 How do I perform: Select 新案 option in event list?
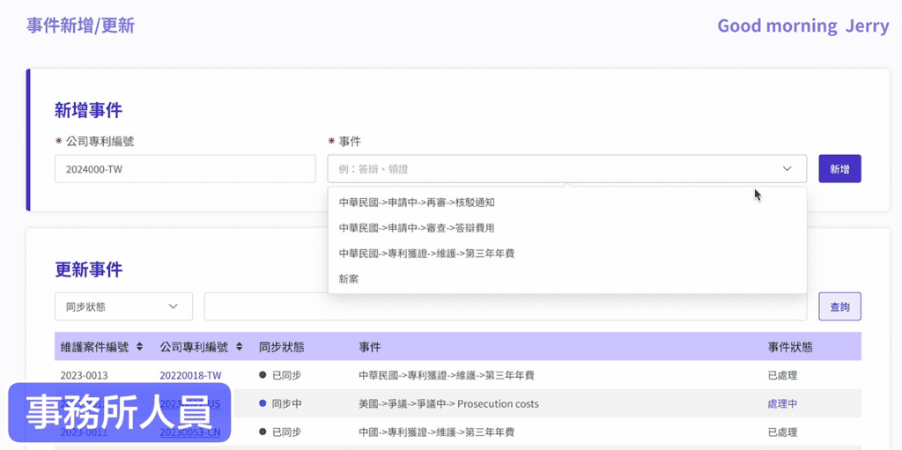point(349,279)
